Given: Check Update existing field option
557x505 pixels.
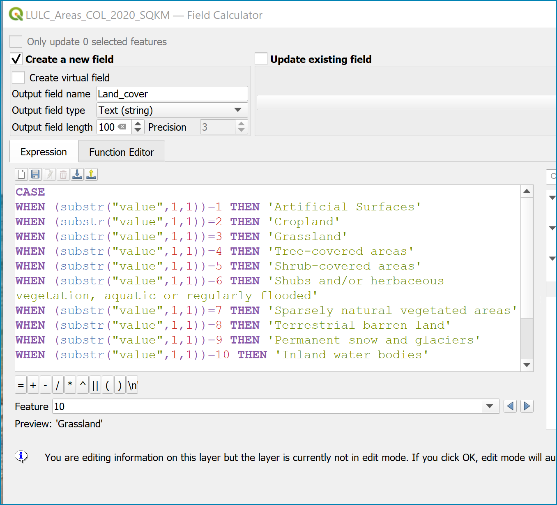Looking at the screenshot, I should [261, 59].
